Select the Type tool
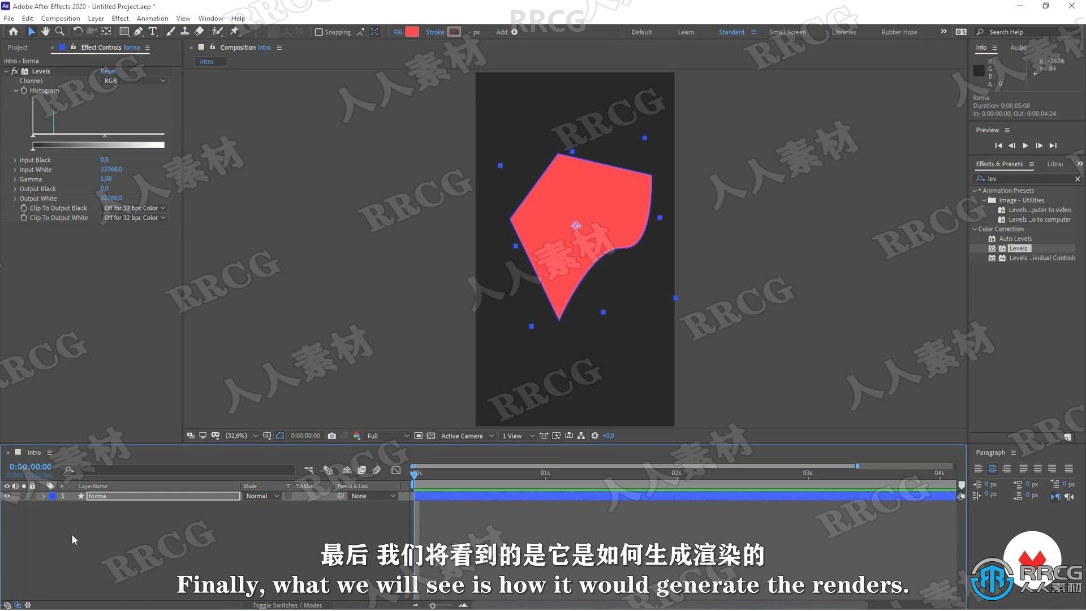Screen dimensions: 1086x611 pyautogui.click(x=154, y=31)
